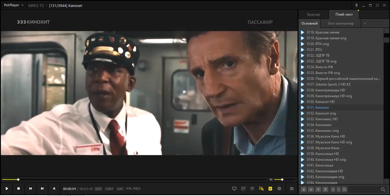Remove item with the minus button
Image resolution: width=390 pixels, height=196 pixels.
click(x=339, y=190)
